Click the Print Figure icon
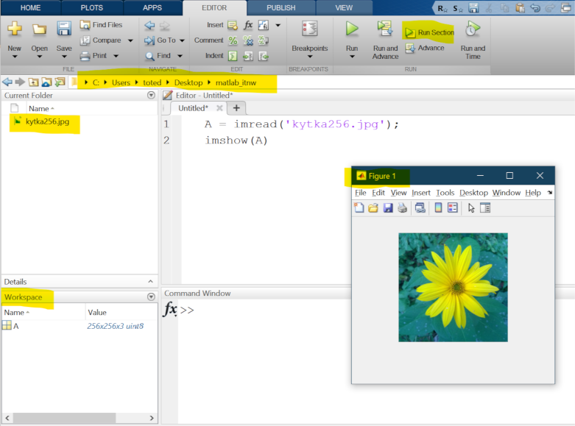The height and width of the screenshot is (426, 575). pos(403,208)
